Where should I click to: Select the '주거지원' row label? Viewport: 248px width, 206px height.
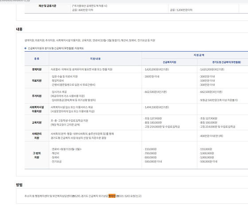[37, 96]
